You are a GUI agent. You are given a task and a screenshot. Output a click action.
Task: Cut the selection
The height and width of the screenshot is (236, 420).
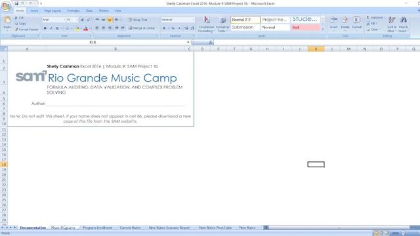[19, 18]
